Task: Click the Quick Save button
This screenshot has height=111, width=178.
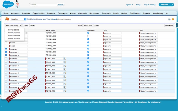Action: click(x=88, y=26)
